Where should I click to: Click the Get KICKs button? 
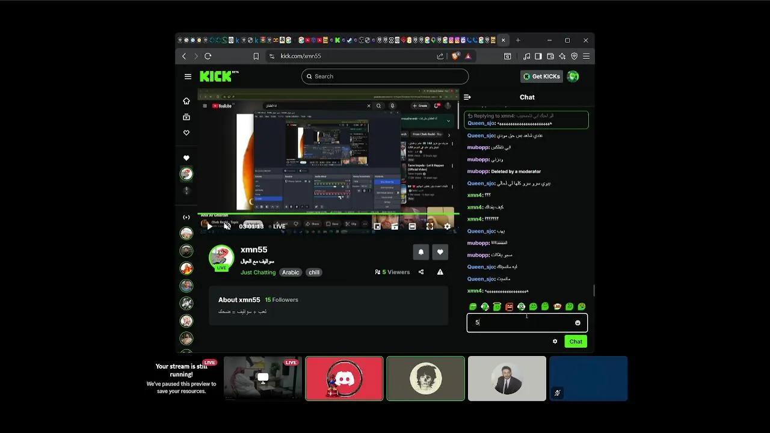541,76
